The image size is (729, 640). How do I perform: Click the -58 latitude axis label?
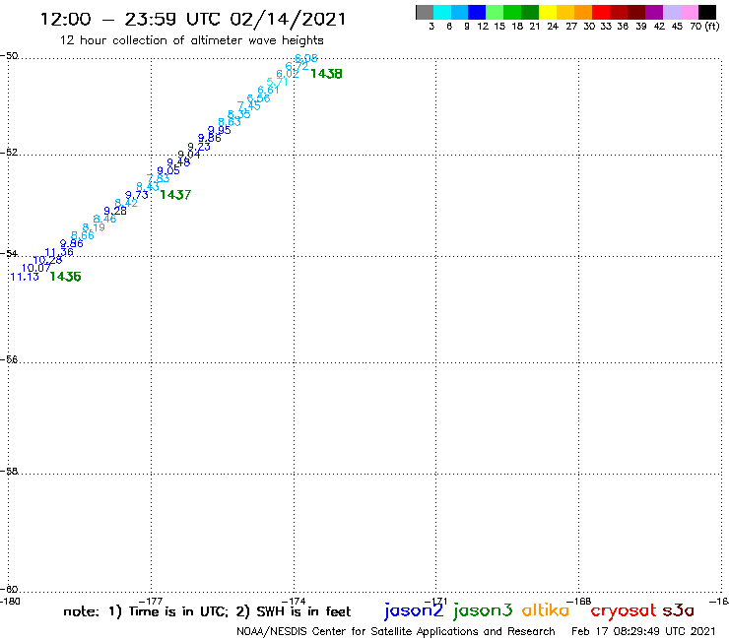[x=9, y=472]
